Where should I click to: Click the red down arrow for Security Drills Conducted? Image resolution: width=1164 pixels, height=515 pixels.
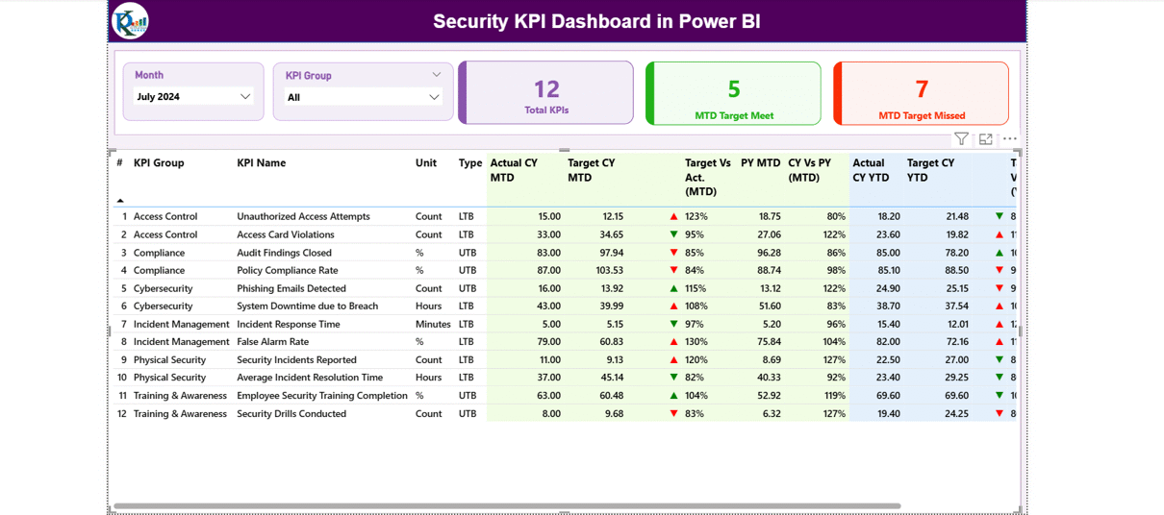673,414
